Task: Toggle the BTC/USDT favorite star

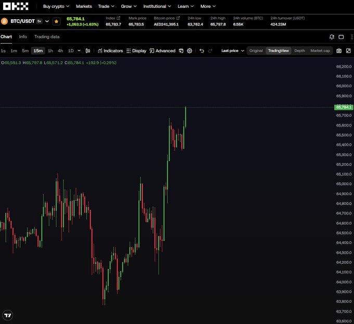Action: tap(56, 21)
